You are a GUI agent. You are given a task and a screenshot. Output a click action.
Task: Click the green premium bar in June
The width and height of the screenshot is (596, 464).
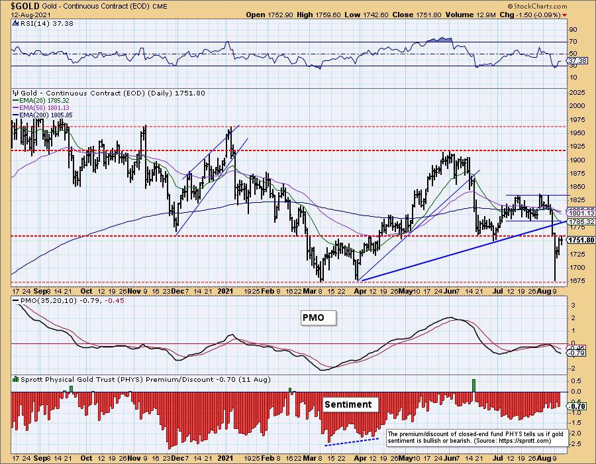coord(473,385)
